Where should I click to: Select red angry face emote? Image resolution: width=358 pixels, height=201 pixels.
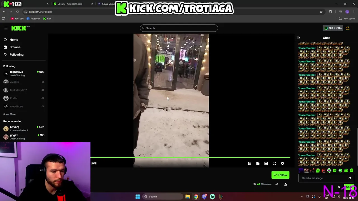pyautogui.click(x=324, y=171)
